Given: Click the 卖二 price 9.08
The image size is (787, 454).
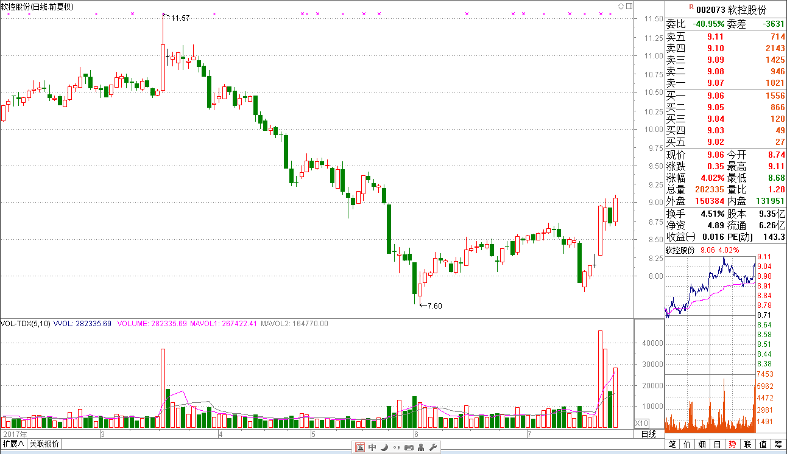Looking at the screenshot, I should pyautogui.click(x=715, y=71).
